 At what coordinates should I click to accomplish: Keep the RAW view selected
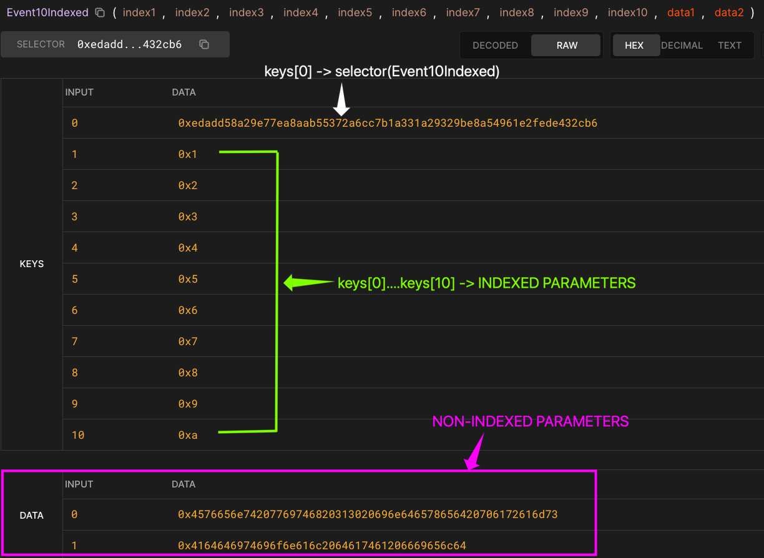pyautogui.click(x=566, y=45)
